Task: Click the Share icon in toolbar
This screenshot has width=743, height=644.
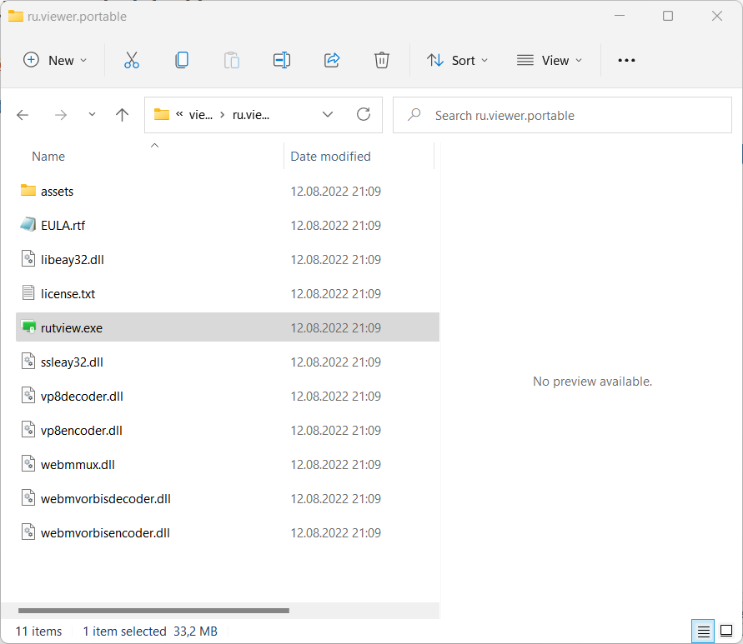Action: pos(332,60)
